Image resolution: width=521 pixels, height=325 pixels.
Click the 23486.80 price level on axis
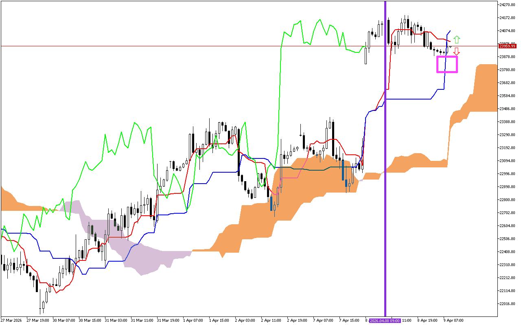tap(508, 109)
